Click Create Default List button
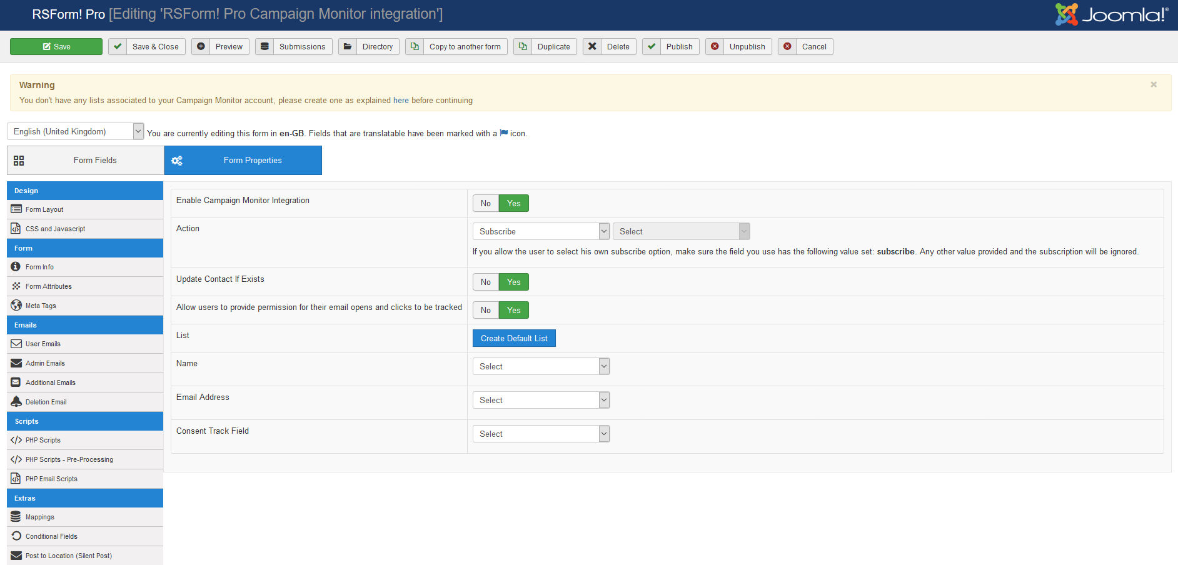Screen dimensions: 1178x565 coord(514,338)
